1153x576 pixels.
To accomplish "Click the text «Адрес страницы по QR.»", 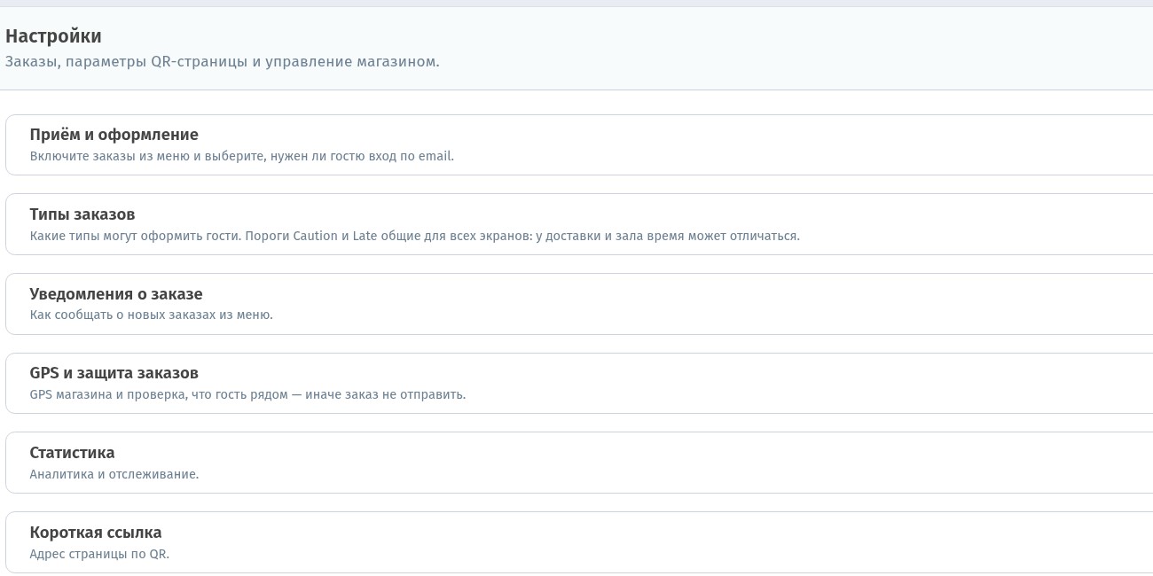I will coord(99,554).
